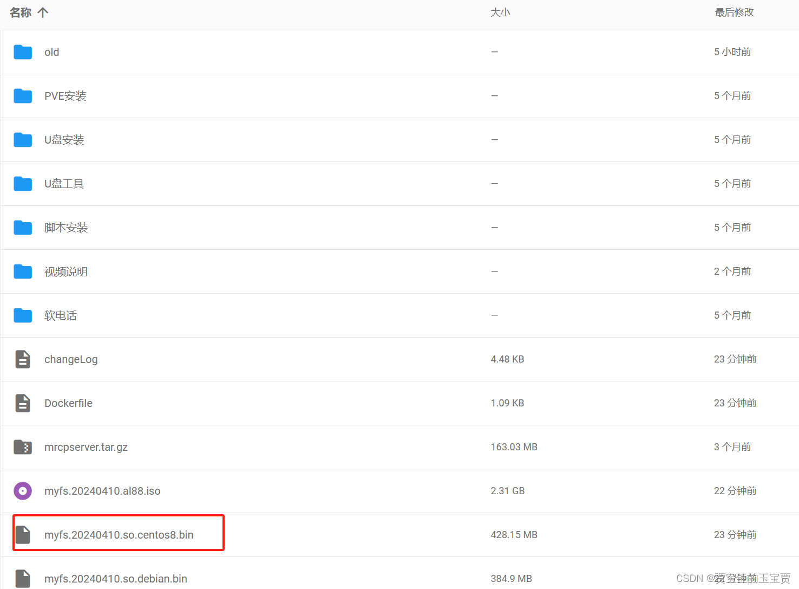This screenshot has width=799, height=589.
Task: Click the 163.03 MB size value
Action: [x=514, y=447]
